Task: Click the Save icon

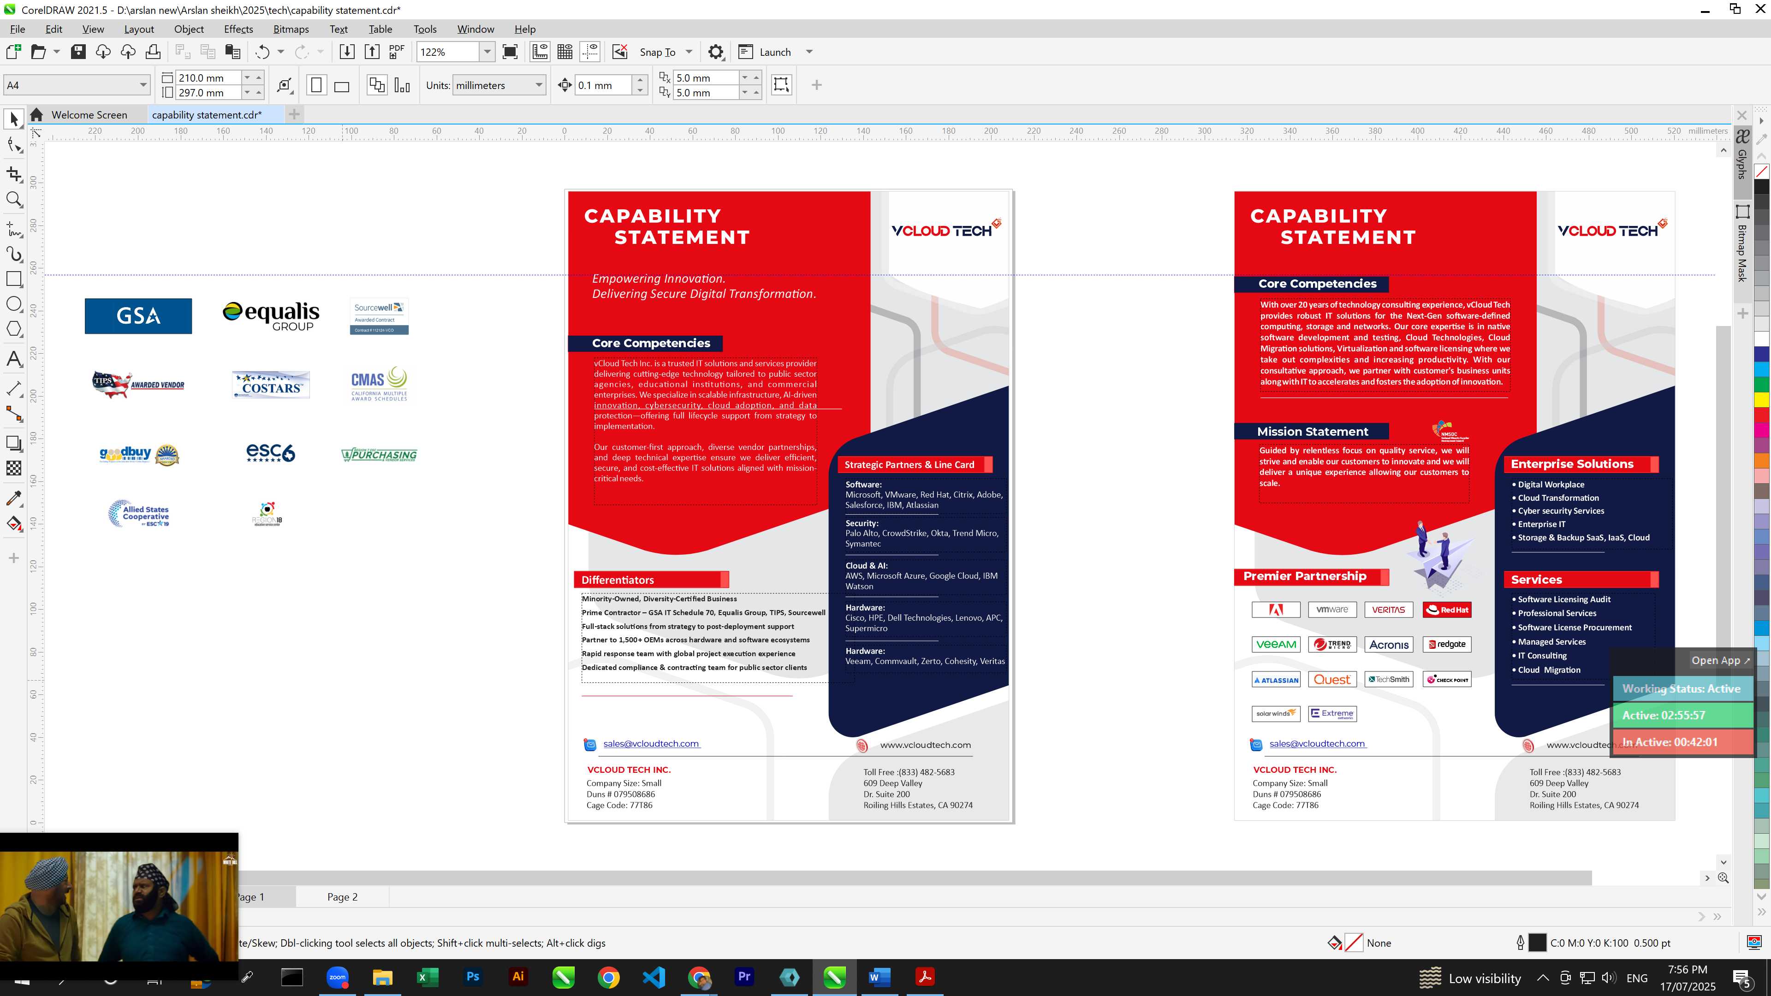Action: (78, 52)
